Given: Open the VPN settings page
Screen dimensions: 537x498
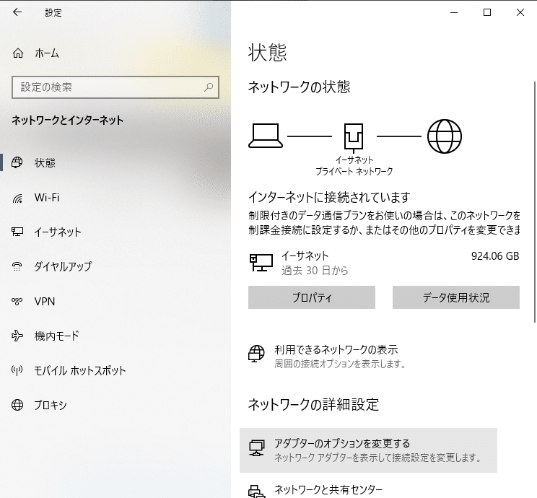Looking at the screenshot, I should 115,302.
